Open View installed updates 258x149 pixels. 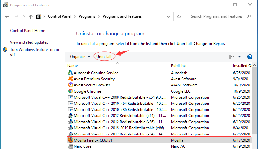29,42
